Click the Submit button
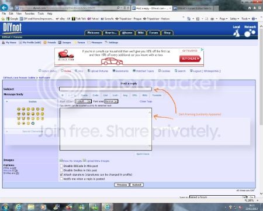 (137, 185)
